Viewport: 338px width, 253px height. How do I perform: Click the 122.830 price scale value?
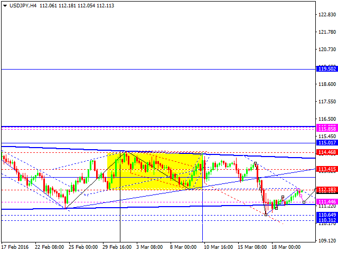327,15
